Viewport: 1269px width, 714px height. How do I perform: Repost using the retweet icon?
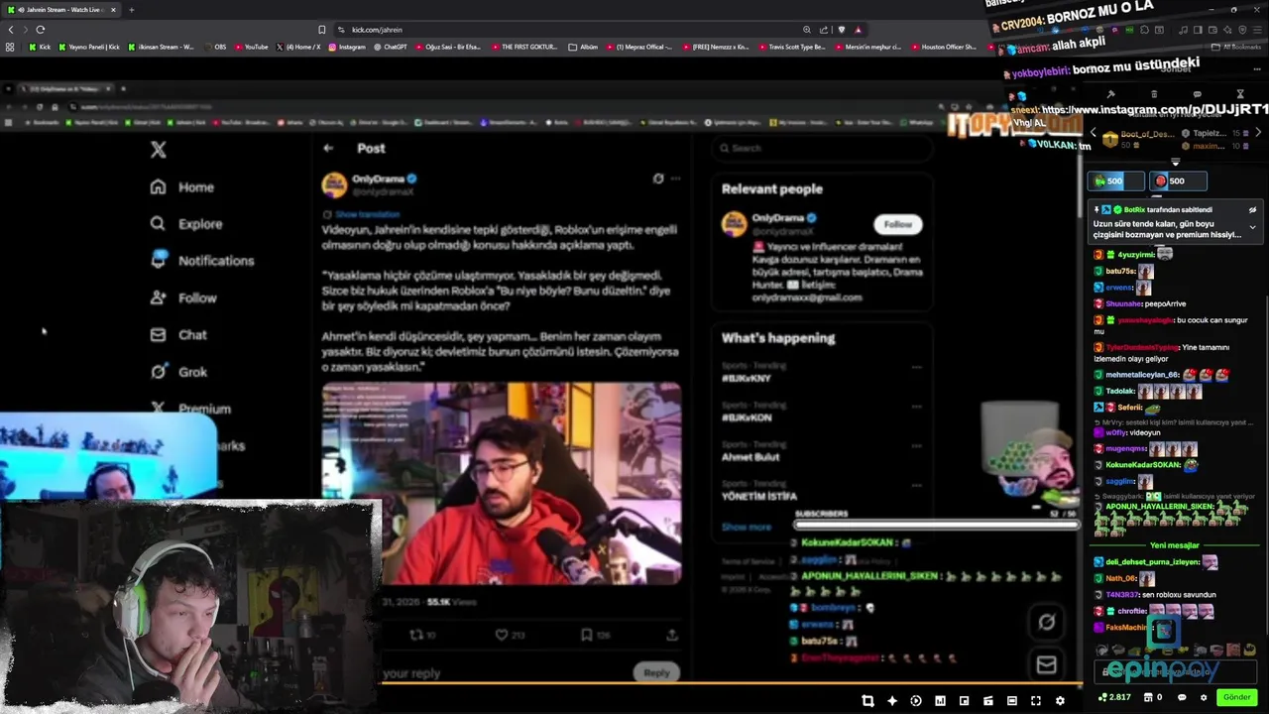point(416,635)
